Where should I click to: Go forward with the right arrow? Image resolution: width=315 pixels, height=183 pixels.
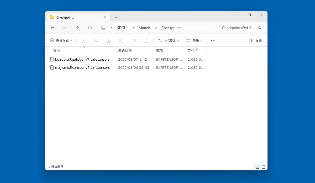click(65, 28)
